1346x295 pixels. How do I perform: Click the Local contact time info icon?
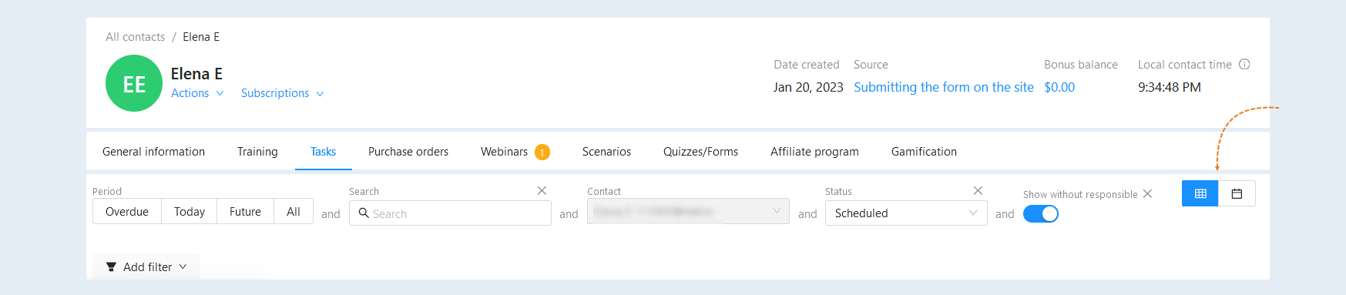(1244, 65)
